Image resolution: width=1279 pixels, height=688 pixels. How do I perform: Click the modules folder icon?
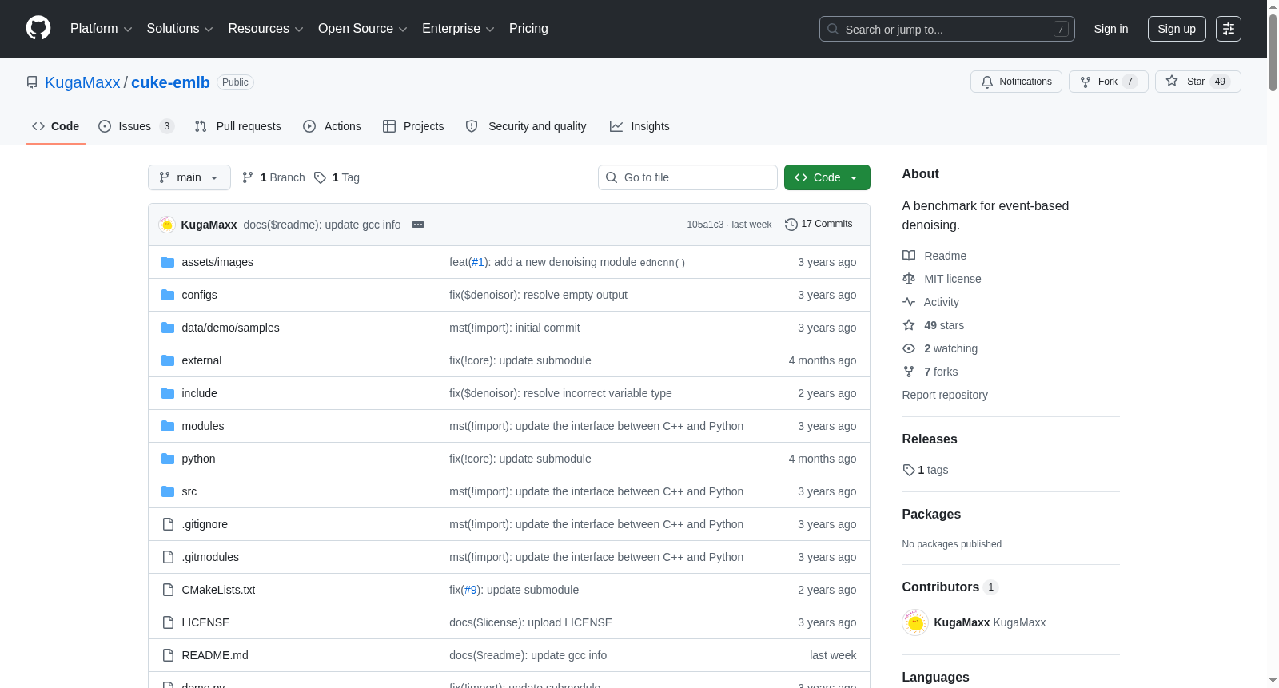[168, 426]
